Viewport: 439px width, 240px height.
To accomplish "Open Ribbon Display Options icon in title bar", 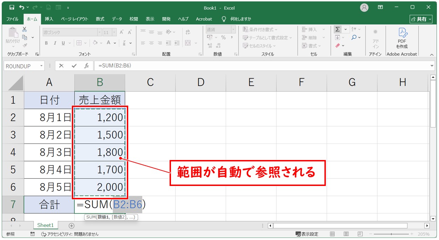I will 380,7.
